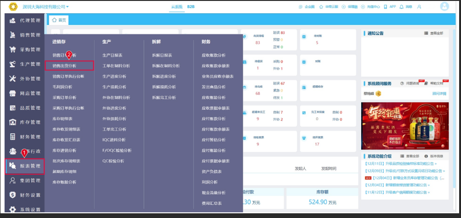Click the 代理管理 sidebar icon
This screenshot has width=461, height=218.
point(13,21)
